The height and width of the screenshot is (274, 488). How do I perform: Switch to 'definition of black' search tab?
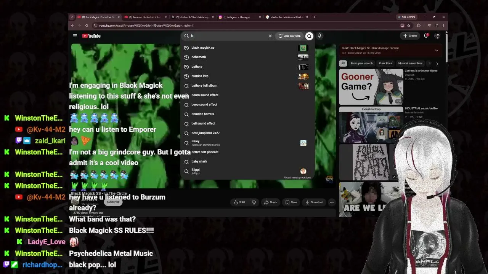coord(287,17)
